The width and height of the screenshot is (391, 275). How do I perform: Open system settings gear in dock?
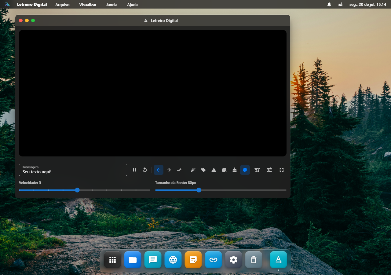233,260
